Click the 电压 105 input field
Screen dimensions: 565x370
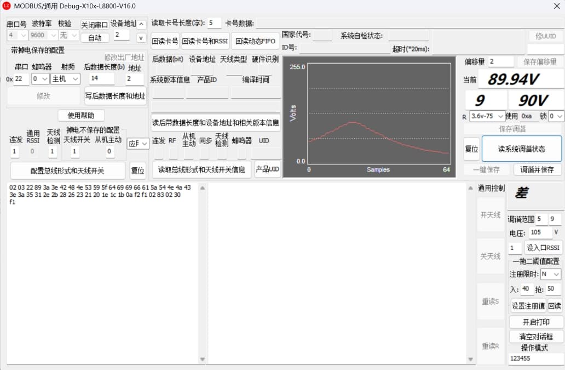point(540,232)
